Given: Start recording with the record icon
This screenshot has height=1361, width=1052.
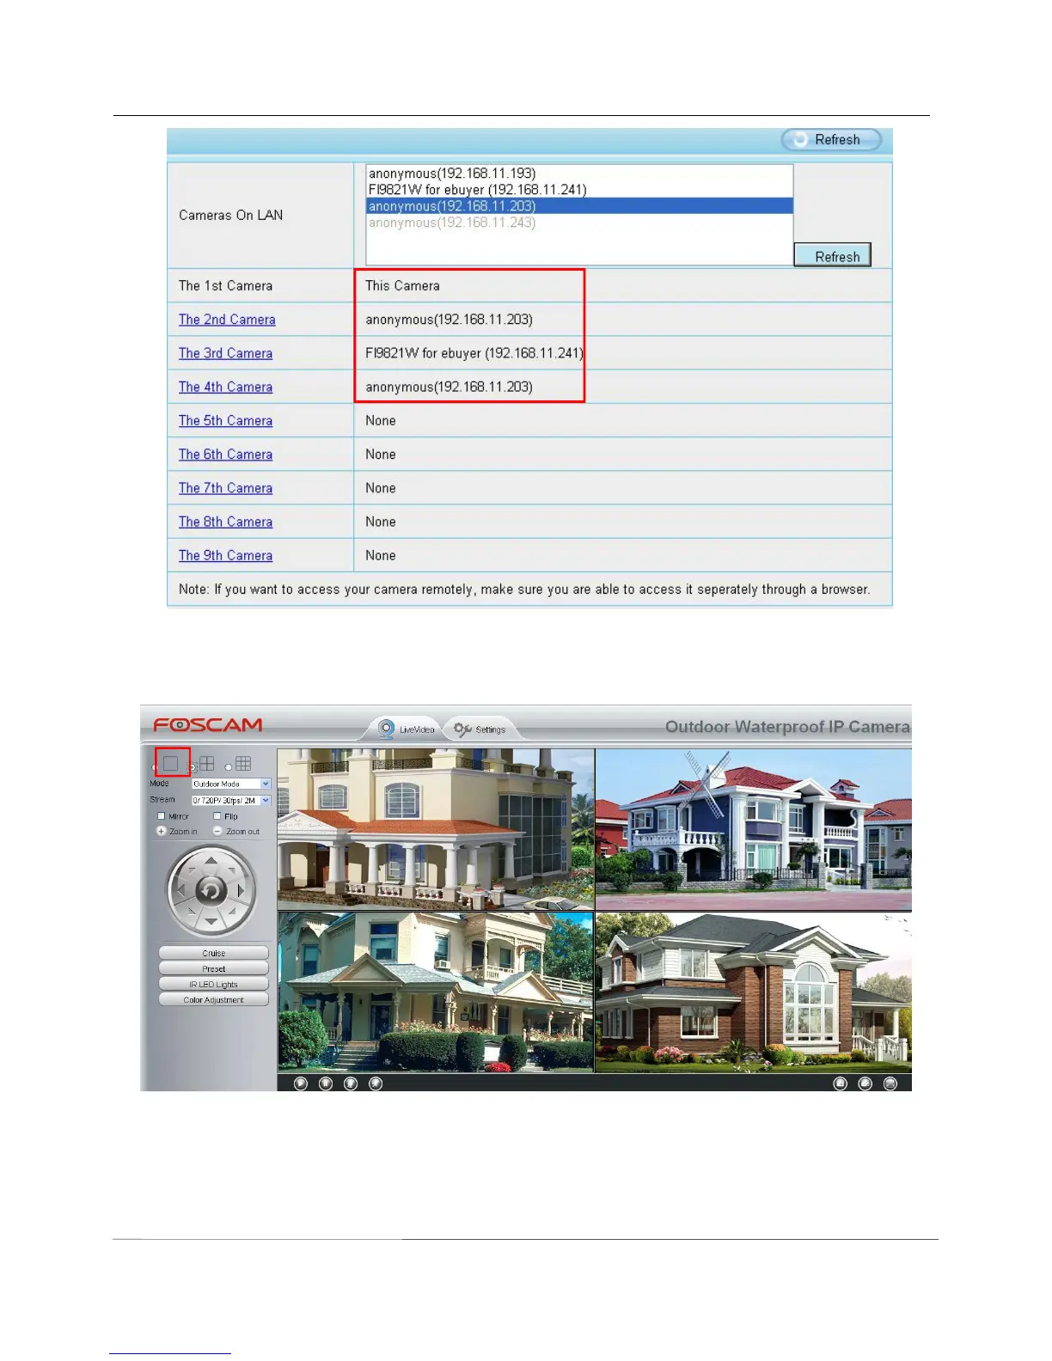Looking at the screenshot, I should click(x=865, y=1083).
